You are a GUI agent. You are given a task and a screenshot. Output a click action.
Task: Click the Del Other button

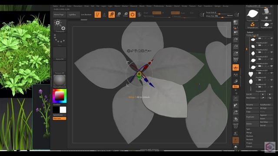266,122
